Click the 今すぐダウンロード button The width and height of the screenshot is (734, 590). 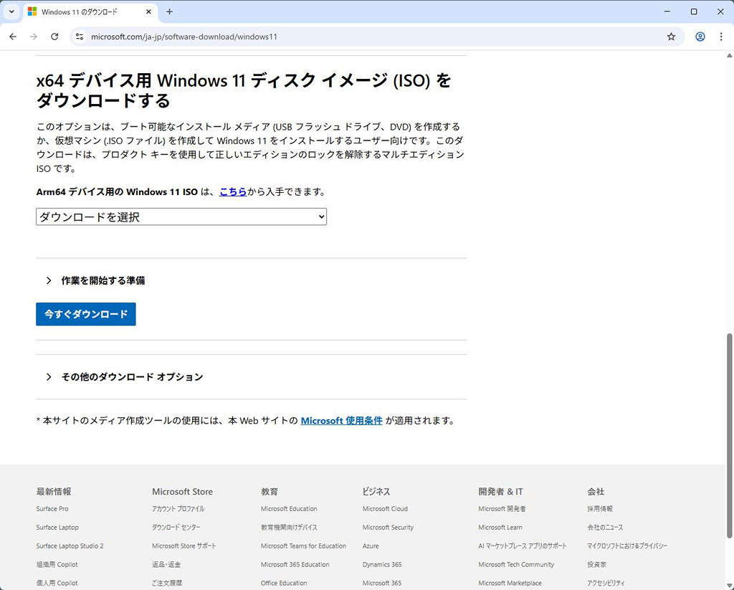pos(86,314)
